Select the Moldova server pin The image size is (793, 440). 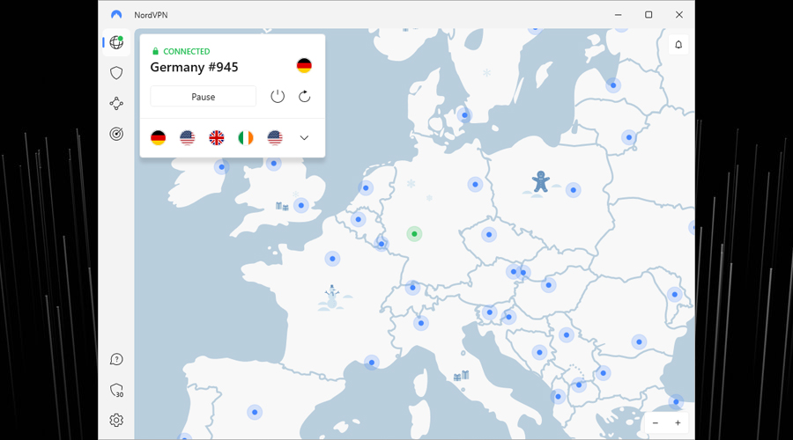click(x=674, y=294)
